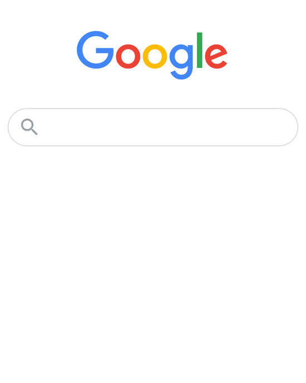The image size is (306, 383).
Task: Click the magnifying glass search icon
Action: 29,127
